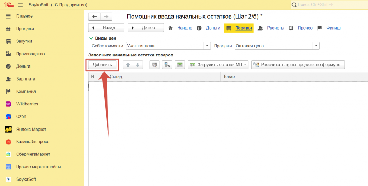368x186 pixels.
Task: Collapse the Виды цен section
Action: 91,38
